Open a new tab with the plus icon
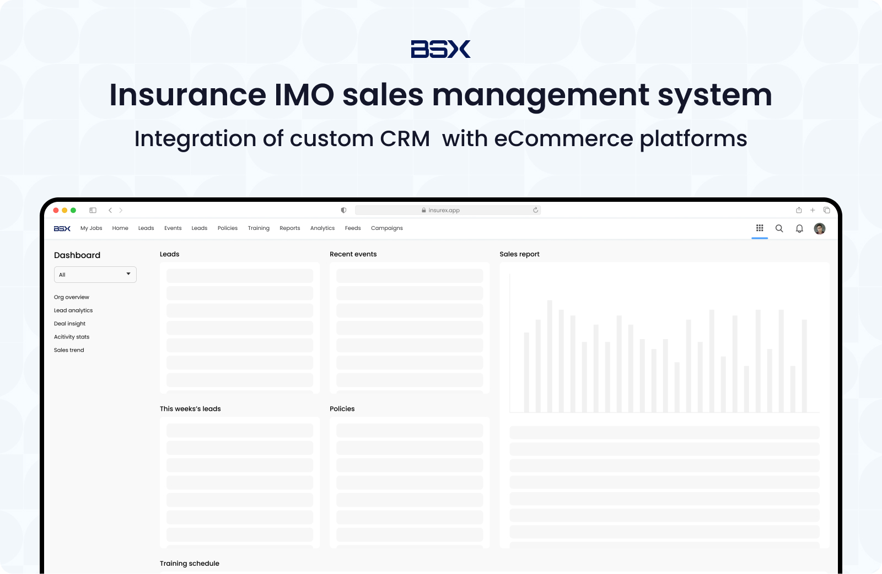 point(813,210)
